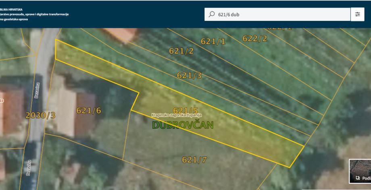
Task: Select parcel label 621/6
Action: coord(89,110)
